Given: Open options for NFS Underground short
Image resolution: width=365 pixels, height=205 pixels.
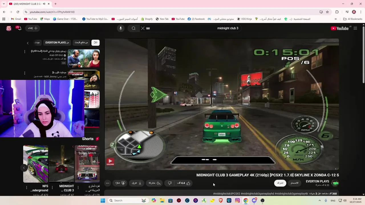Looking at the screenshot, I should (27, 188).
